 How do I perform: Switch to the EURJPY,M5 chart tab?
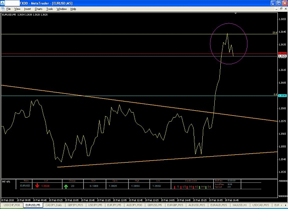tap(114, 205)
